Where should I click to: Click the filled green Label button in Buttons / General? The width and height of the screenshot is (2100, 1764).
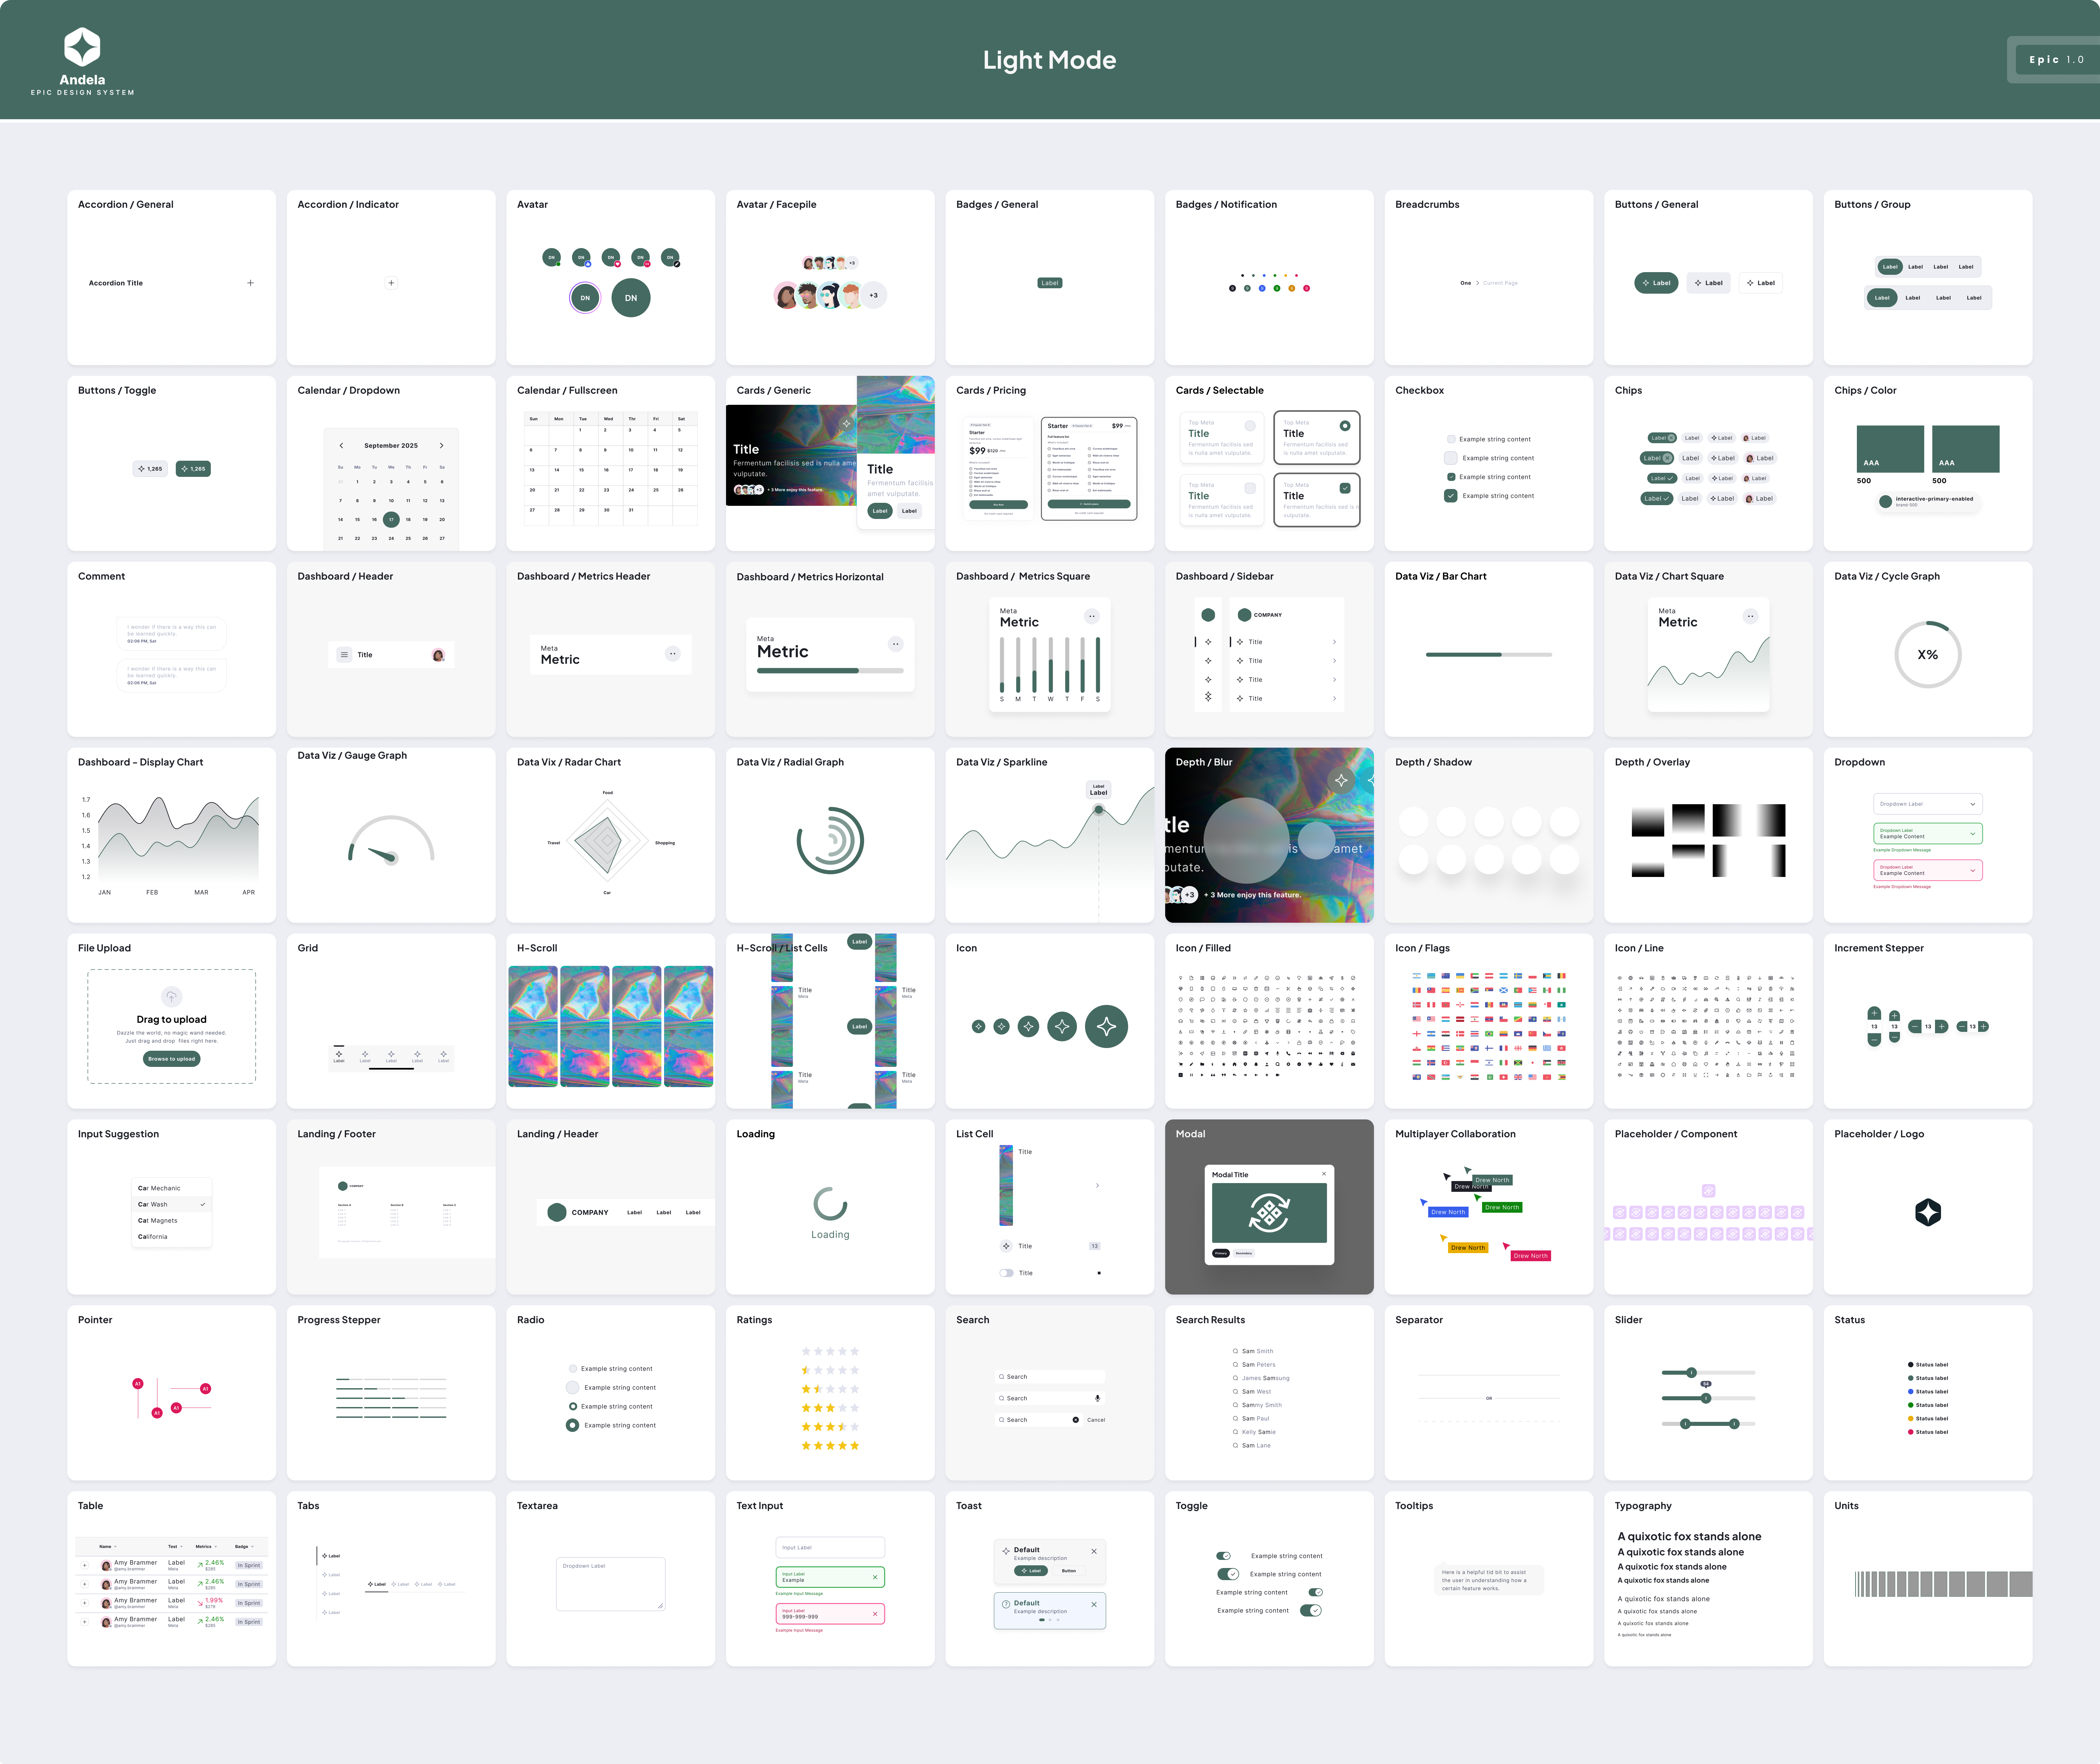pos(1656,283)
